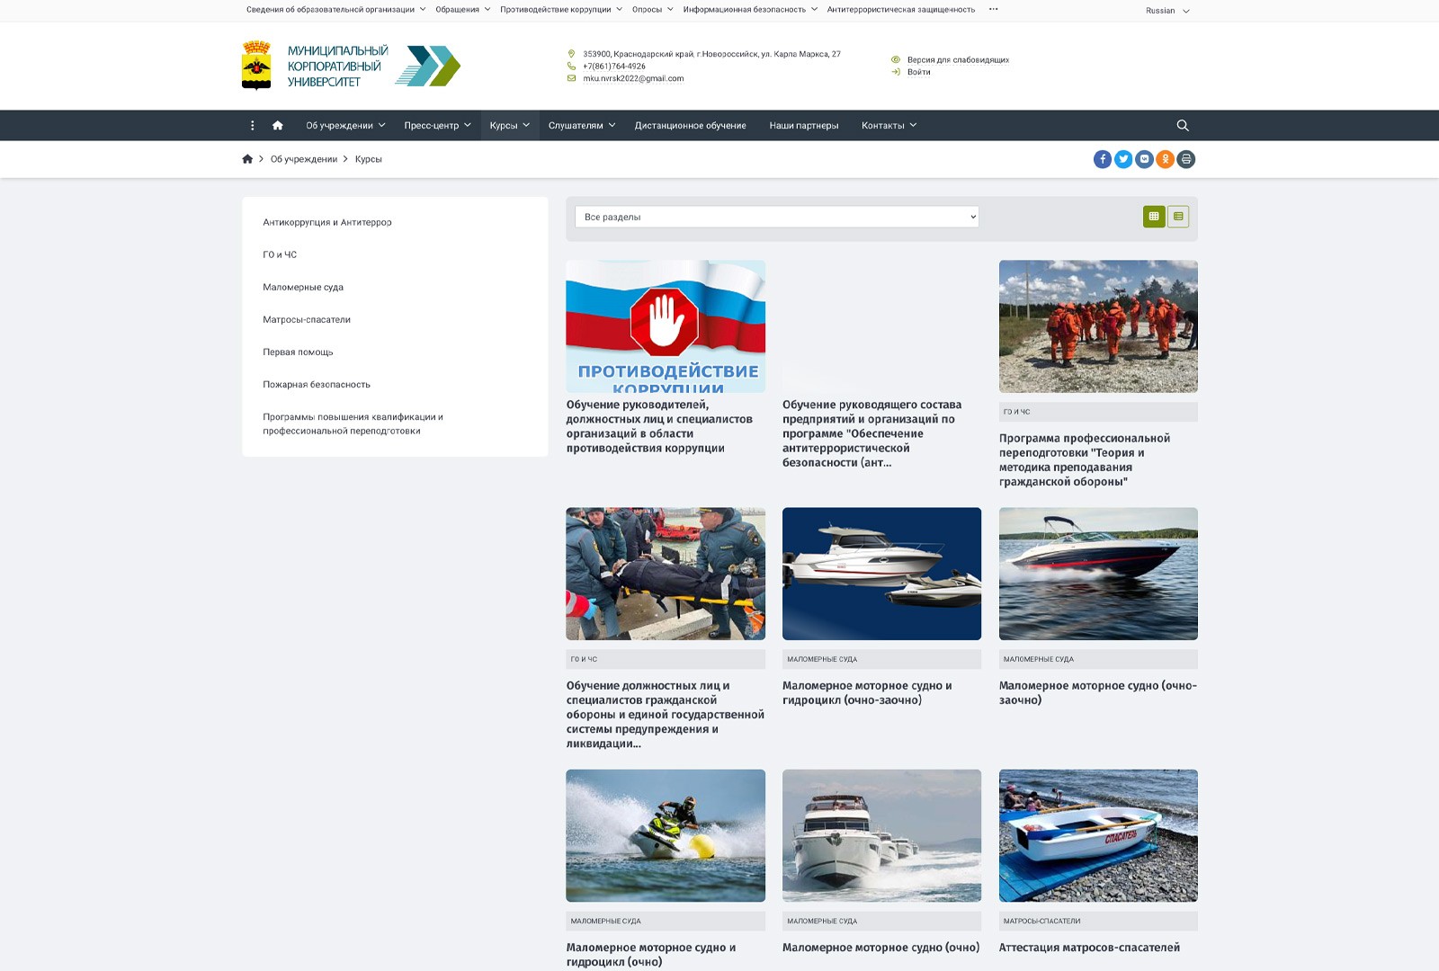Click the university logo in the header

pos(351,66)
